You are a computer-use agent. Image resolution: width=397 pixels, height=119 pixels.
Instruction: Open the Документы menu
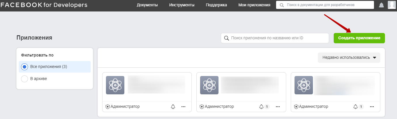point(147,5)
